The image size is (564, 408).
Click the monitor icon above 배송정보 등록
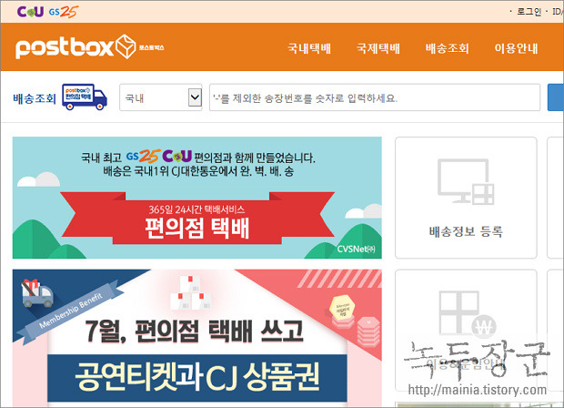[x=466, y=181]
